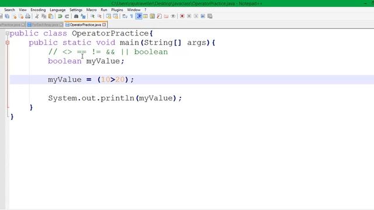Open the Language menu
374x210 pixels.
[x=57, y=10]
